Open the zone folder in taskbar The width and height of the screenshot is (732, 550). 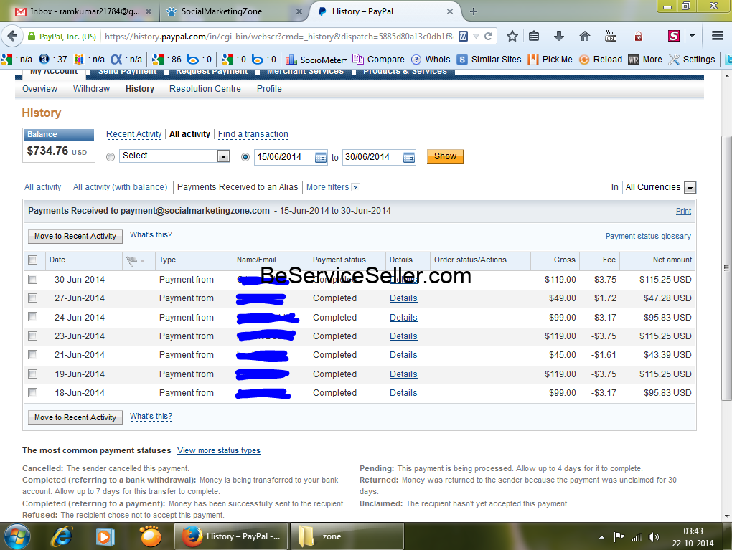[x=347, y=536]
